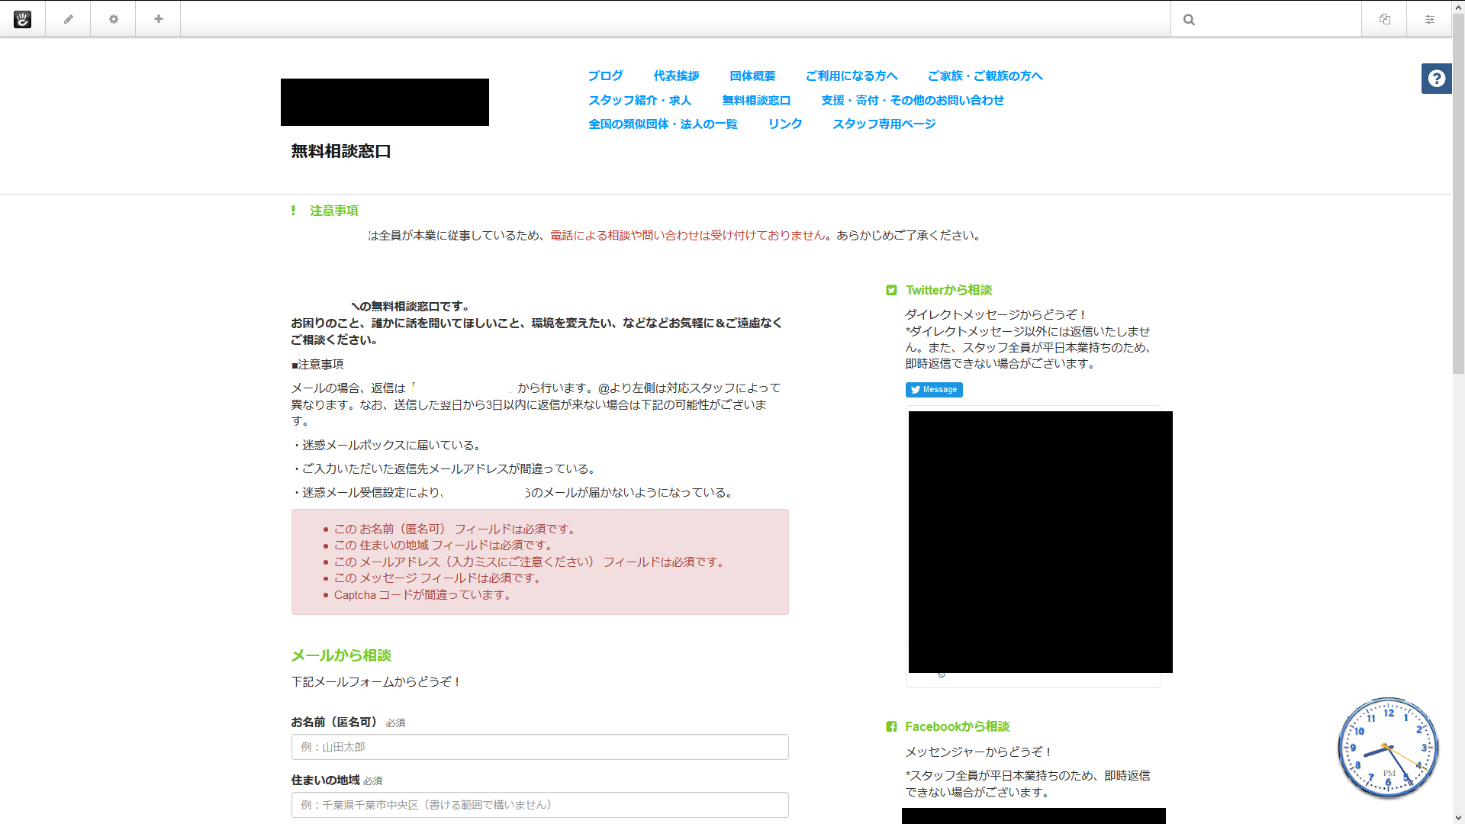
Task: Click the add content plus icon
Action: [158, 19]
